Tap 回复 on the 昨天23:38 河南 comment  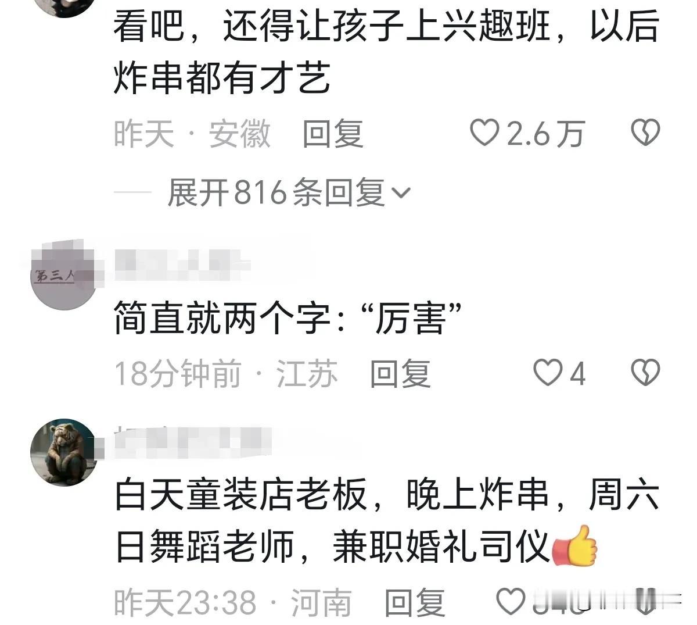pos(415,602)
